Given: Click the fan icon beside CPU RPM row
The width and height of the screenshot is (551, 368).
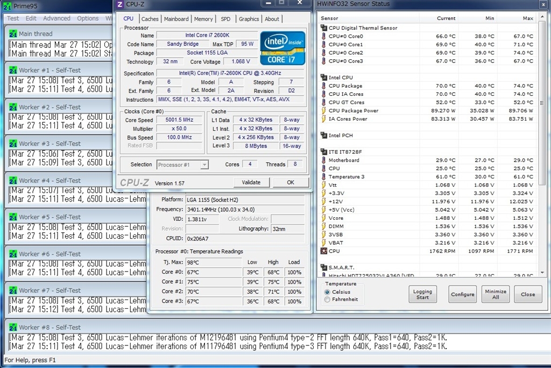Looking at the screenshot, I should coord(323,251).
